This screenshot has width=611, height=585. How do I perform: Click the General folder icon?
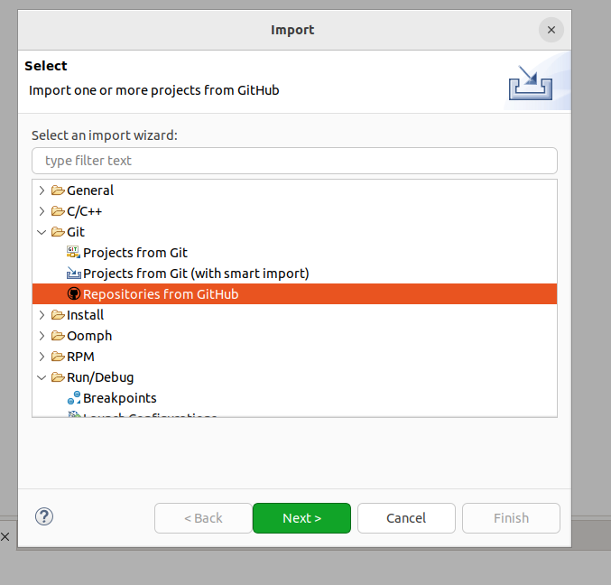coord(58,190)
